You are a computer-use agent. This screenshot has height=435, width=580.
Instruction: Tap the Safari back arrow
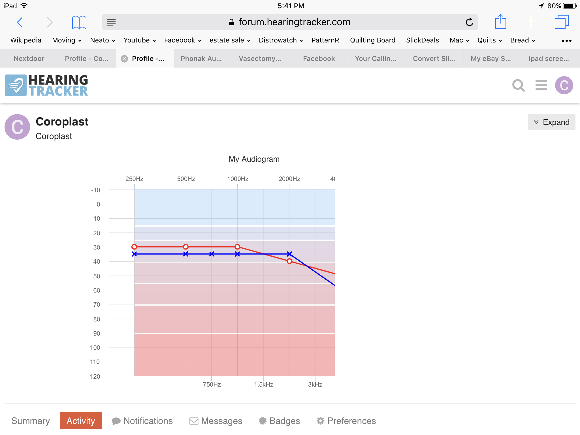click(20, 22)
